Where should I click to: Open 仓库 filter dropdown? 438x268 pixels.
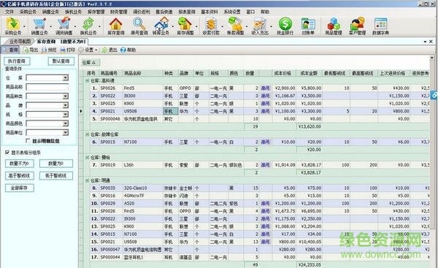point(66,77)
